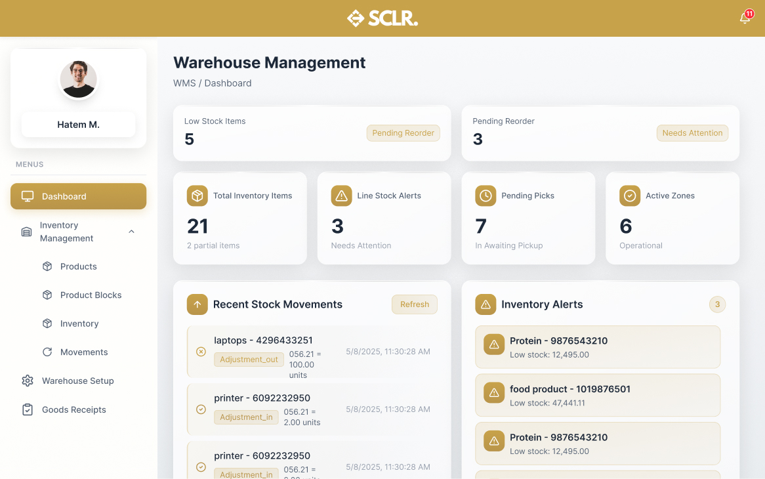
Task: Click the Inventory Alerts triangle icon
Action: [486, 304]
